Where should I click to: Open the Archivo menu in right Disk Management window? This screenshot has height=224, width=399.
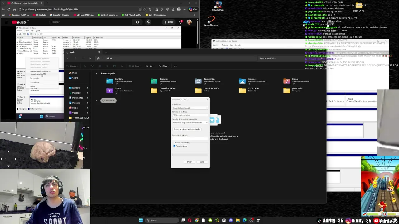pyautogui.click(x=216, y=45)
